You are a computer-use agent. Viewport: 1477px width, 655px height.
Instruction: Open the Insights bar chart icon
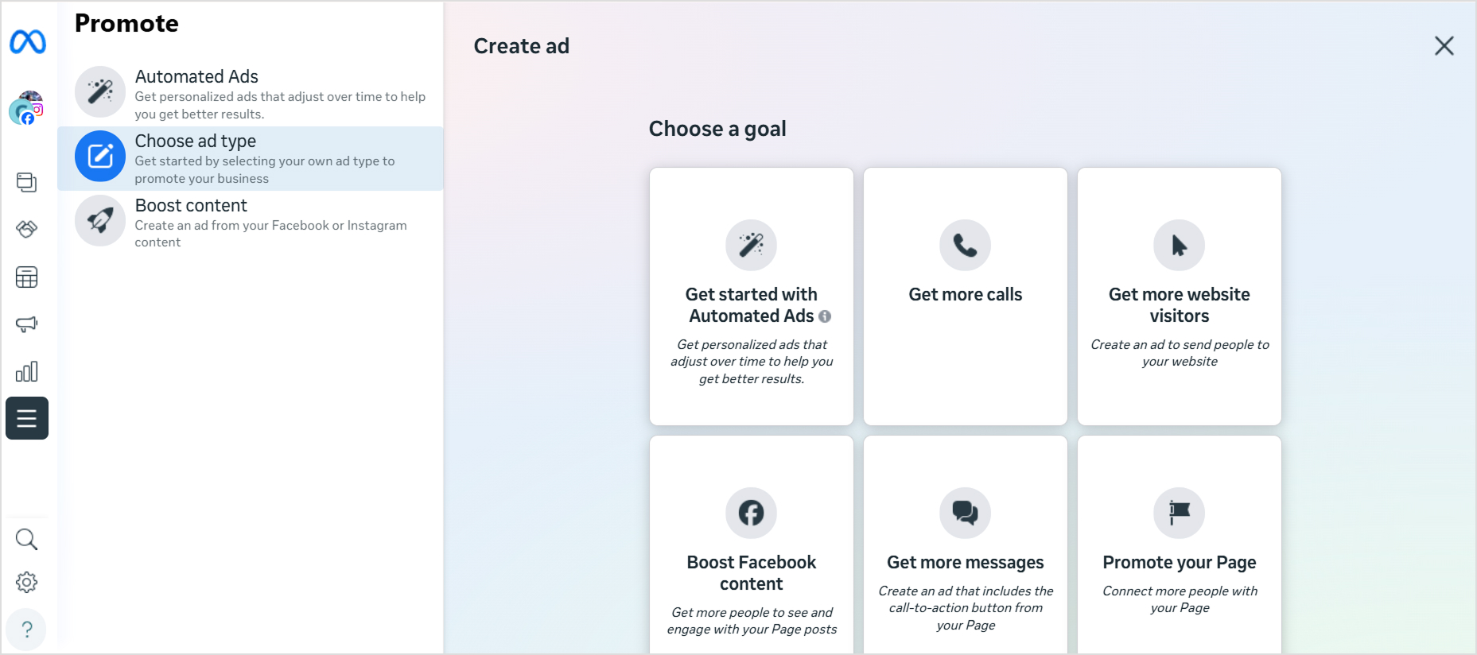pos(26,370)
